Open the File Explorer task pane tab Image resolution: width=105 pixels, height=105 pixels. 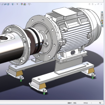point(102,18)
